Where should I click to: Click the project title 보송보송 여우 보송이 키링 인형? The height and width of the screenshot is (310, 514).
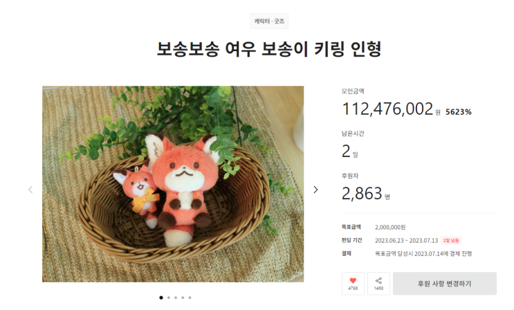269,49
